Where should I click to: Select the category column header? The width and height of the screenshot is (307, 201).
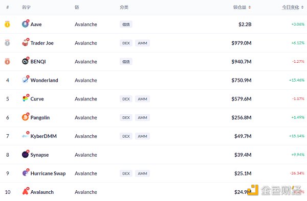(124, 8)
